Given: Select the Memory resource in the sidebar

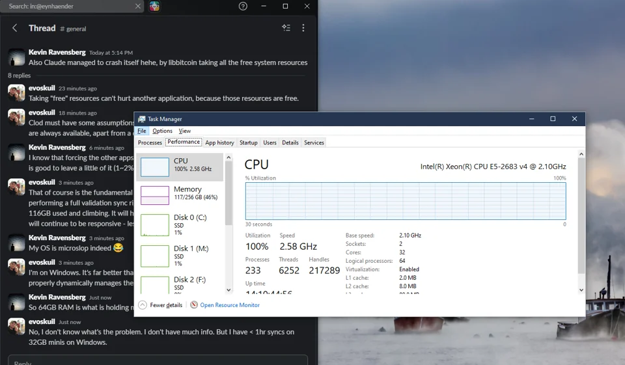Looking at the screenshot, I should [x=180, y=195].
